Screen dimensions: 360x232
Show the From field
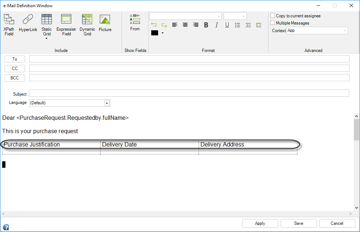click(x=135, y=22)
